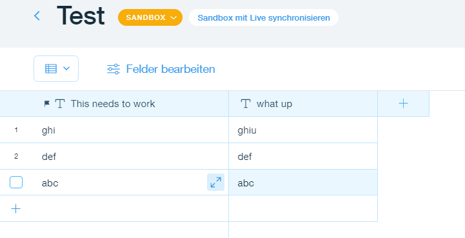Click the sliders icon beside Felder bearbeiten
Screen dimensions: 465x238
[x=114, y=69]
